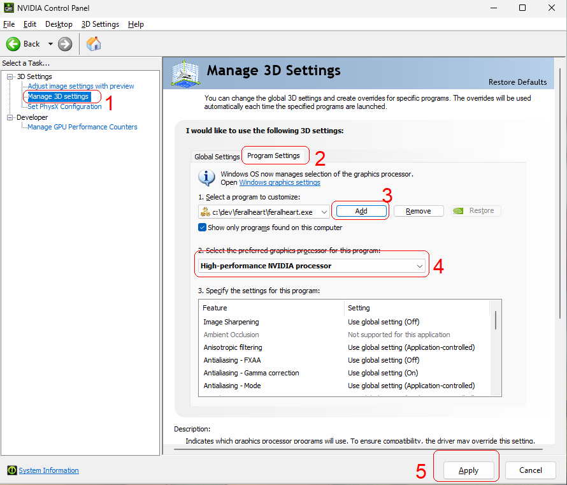
Task: Click the Remove program button
Action: [x=419, y=211]
